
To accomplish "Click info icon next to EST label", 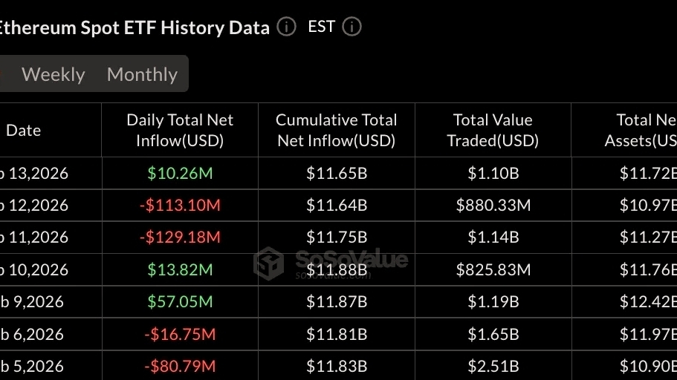I will [352, 27].
